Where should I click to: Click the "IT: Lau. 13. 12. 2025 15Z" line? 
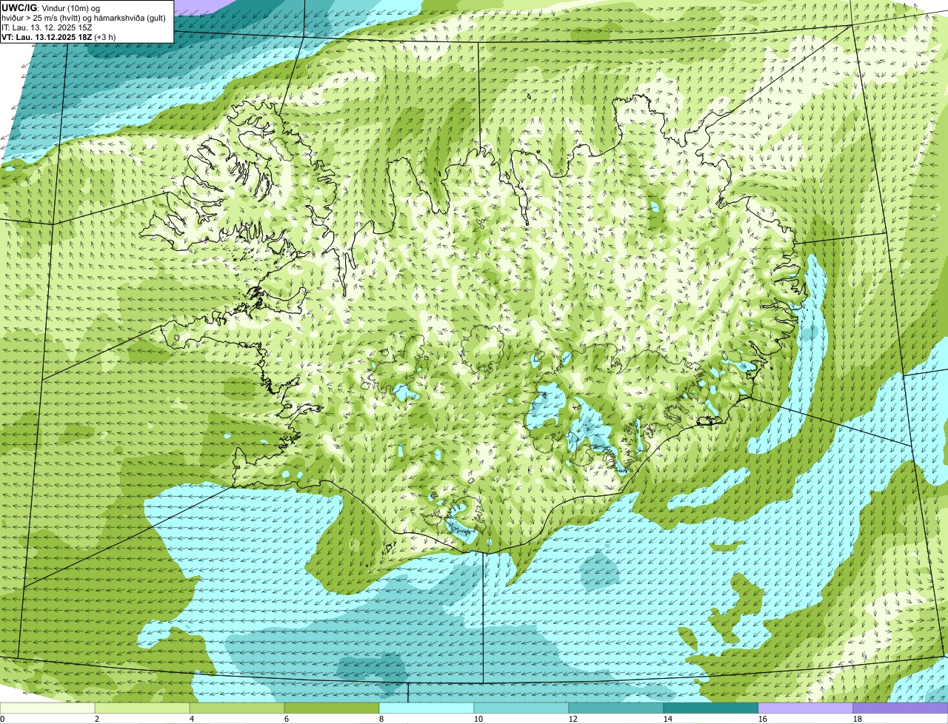coord(47,27)
